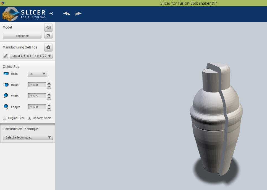
Task: Click the Length field showing 3.836
Action: (x=37, y=107)
